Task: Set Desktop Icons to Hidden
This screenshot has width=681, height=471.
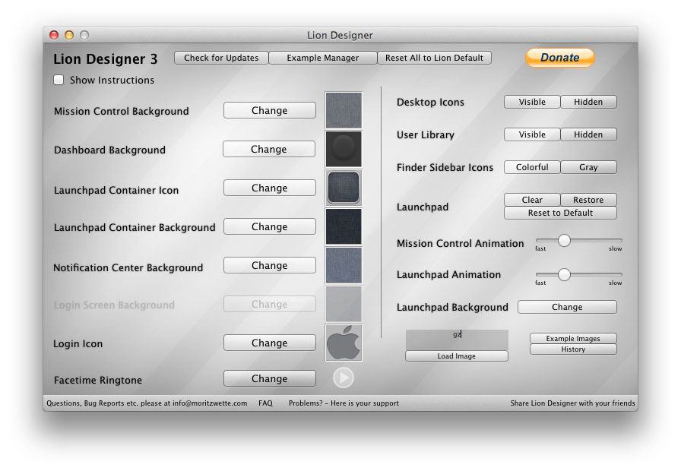Action: click(x=588, y=102)
